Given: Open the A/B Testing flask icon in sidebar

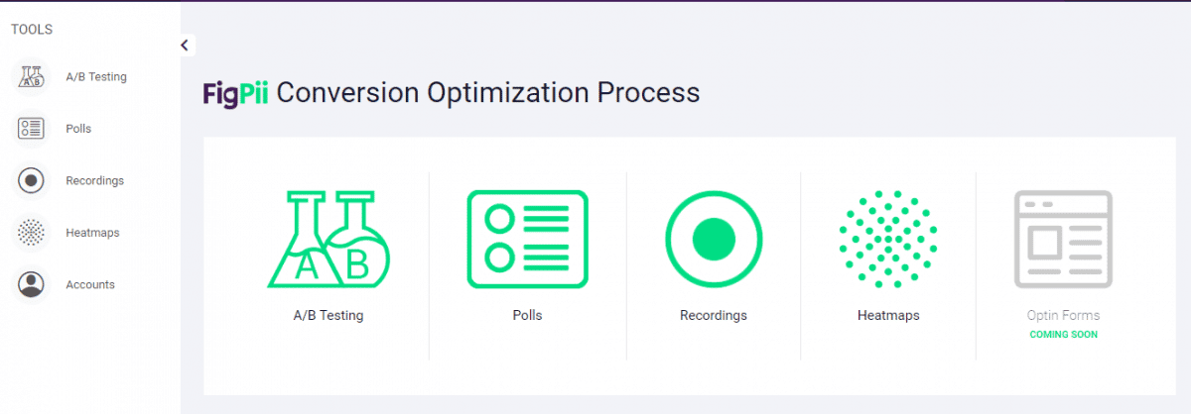Looking at the screenshot, I should click(x=32, y=76).
